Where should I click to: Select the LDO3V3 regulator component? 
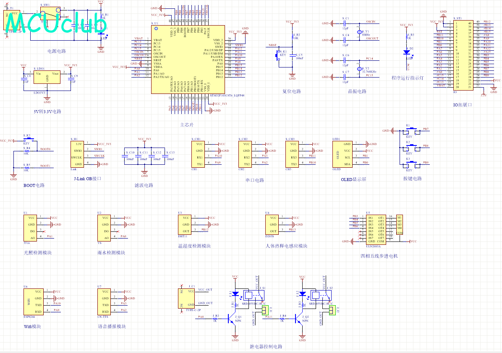click(x=47, y=78)
